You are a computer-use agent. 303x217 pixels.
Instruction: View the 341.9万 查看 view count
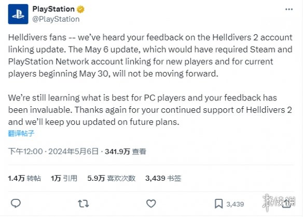point(126,152)
